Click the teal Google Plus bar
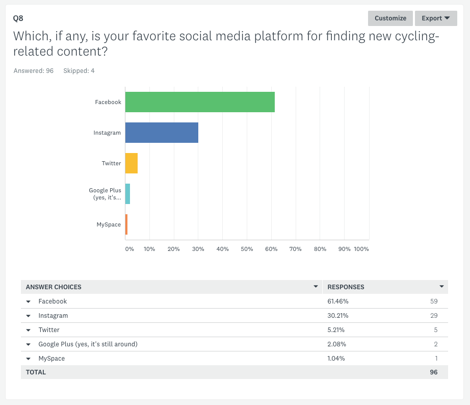The height and width of the screenshot is (405, 470). point(127,194)
